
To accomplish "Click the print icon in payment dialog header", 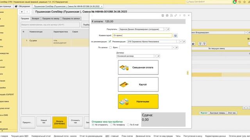I will tap(167, 16).
